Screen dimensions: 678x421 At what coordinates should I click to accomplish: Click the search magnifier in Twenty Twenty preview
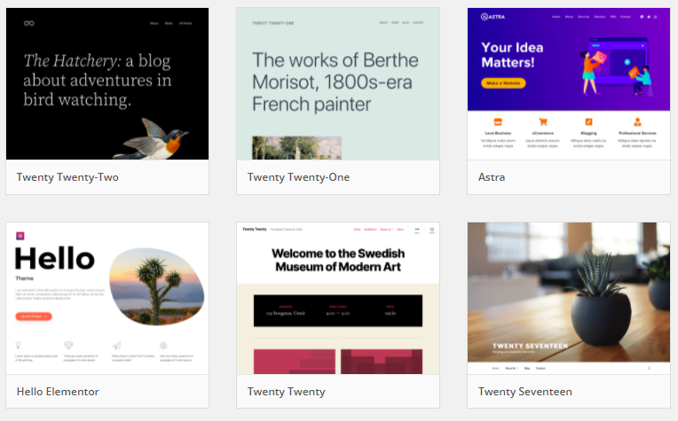432,230
